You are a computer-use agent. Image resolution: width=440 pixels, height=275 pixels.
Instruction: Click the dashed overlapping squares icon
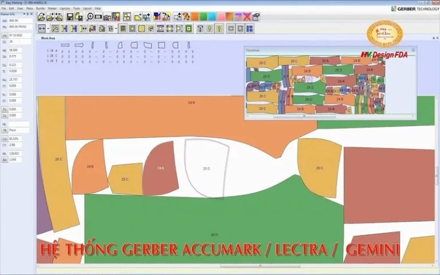[x=127, y=17]
